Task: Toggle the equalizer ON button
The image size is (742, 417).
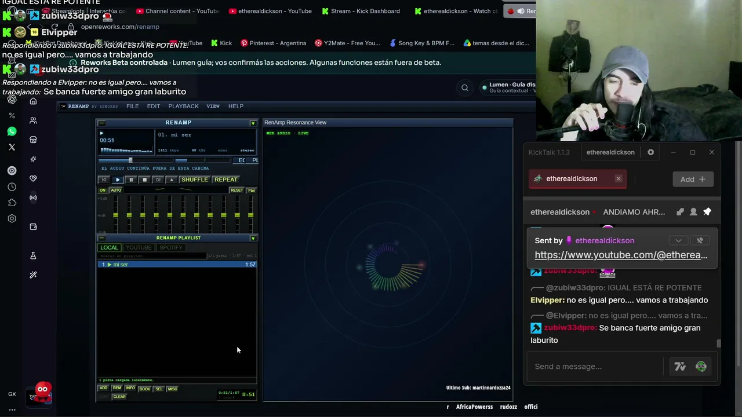Action: [103, 191]
